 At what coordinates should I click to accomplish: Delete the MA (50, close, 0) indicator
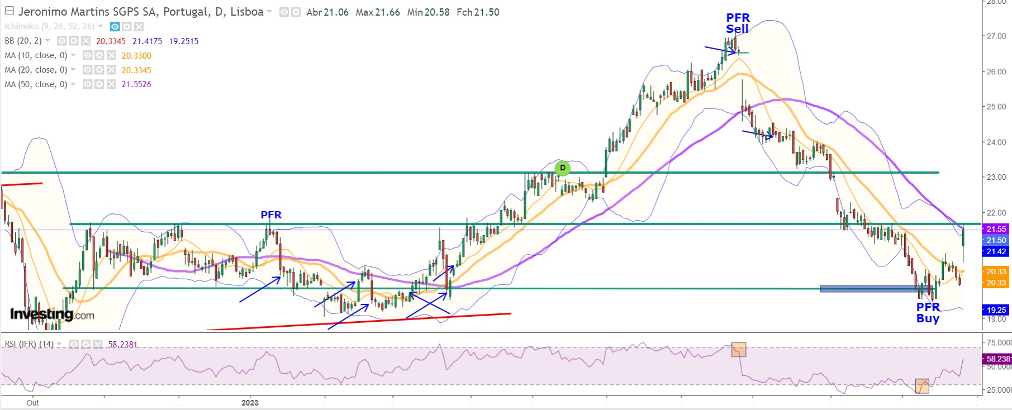[x=111, y=84]
